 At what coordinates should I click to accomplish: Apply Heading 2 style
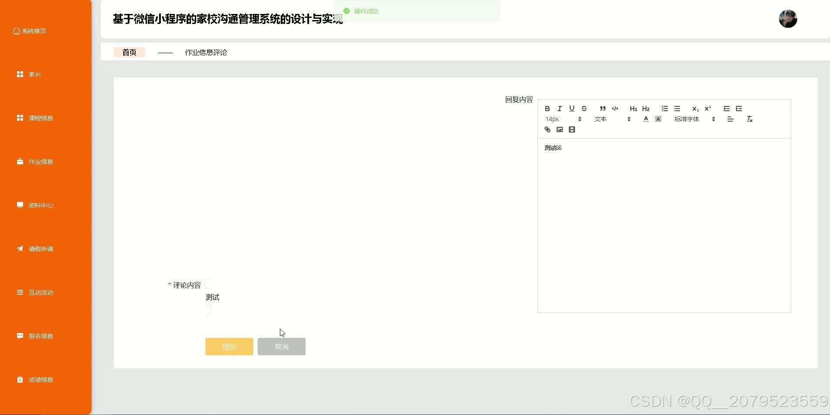tap(646, 109)
